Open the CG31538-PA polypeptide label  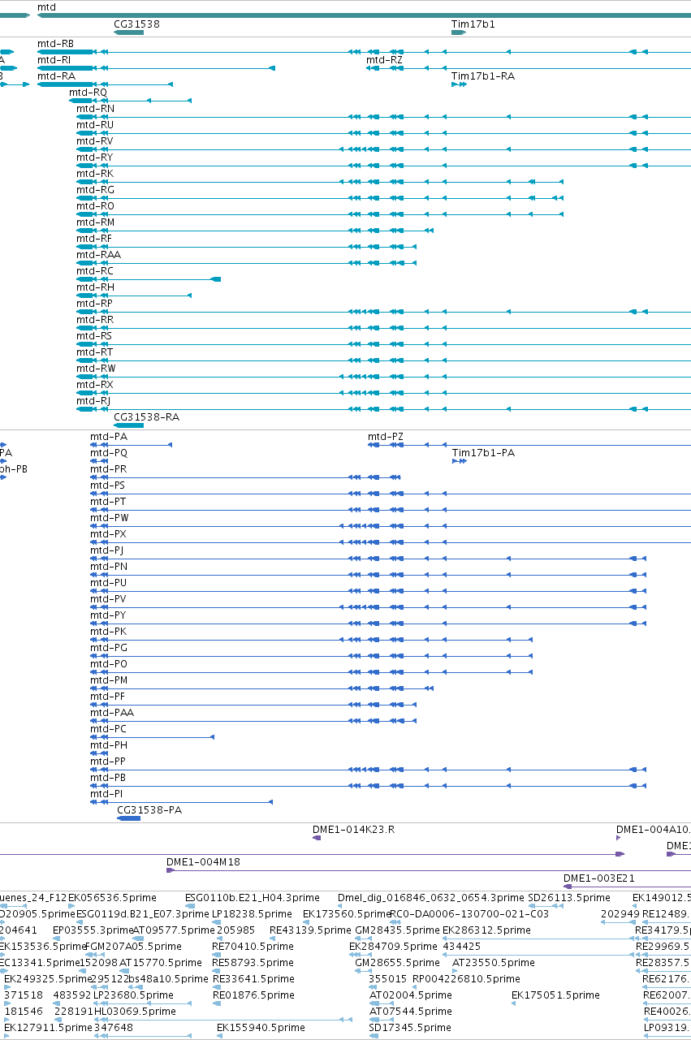(x=150, y=809)
